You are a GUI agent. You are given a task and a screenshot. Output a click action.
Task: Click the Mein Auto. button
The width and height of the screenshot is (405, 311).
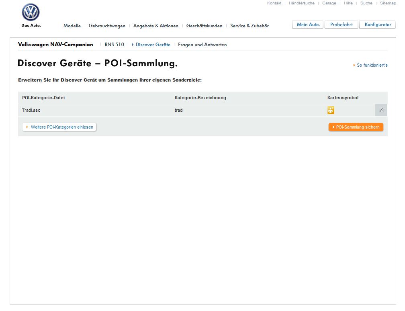[x=308, y=25]
